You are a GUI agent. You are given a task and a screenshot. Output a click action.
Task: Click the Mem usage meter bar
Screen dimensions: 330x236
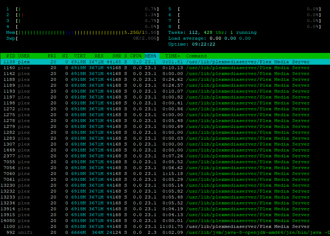pyautogui.click(x=82, y=32)
